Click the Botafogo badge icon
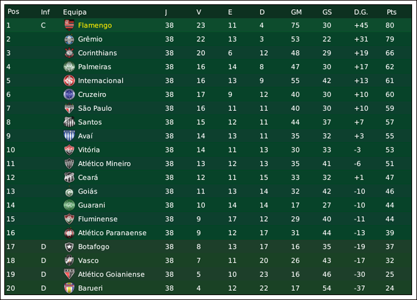The height and width of the screenshot is (300, 417). tap(69, 247)
